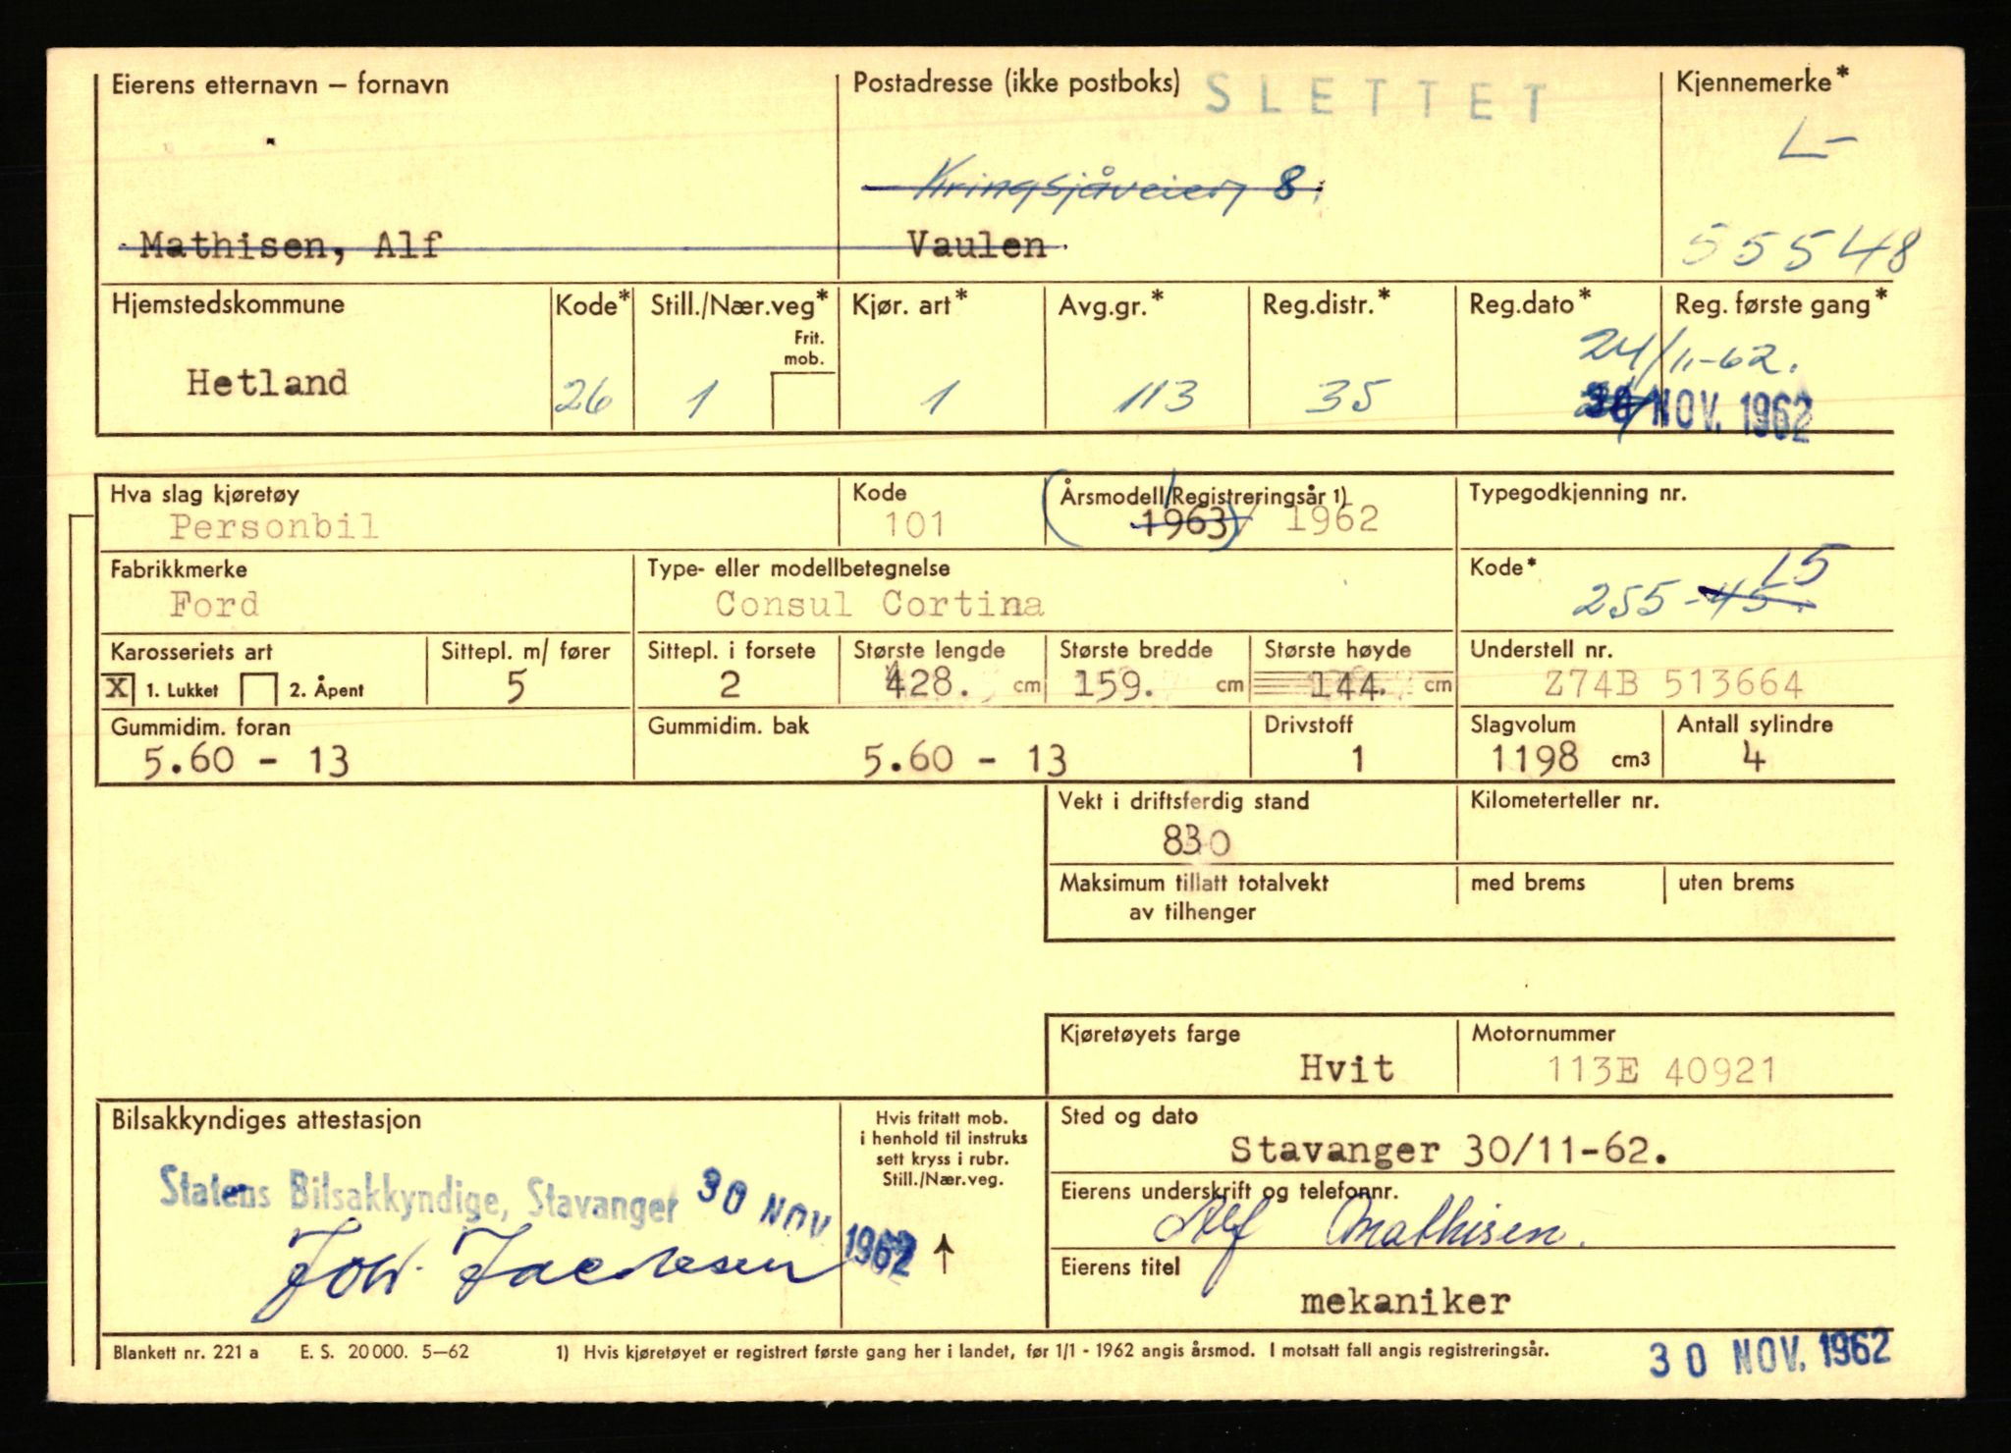This screenshot has height=1453, width=2011.
Task: Click the 'med brems' label
Action: [1528, 882]
